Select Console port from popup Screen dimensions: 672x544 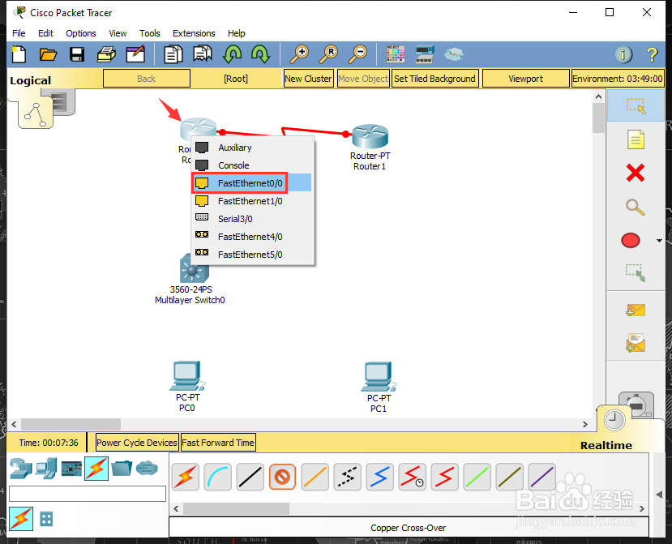(x=252, y=165)
